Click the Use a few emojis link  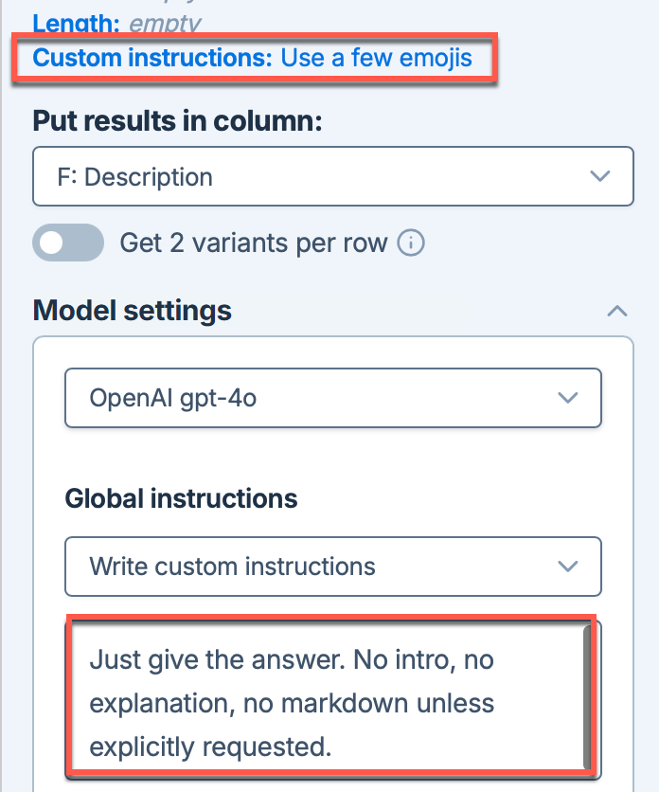[x=377, y=58]
